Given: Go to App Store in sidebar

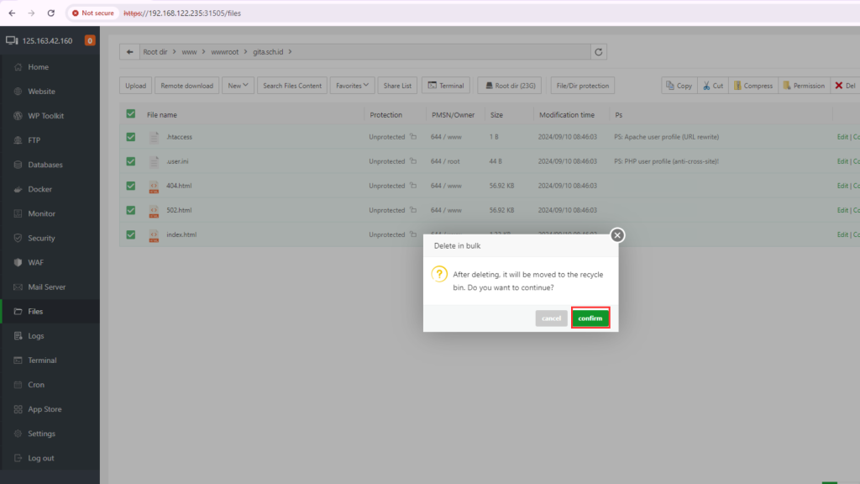Looking at the screenshot, I should 45,409.
